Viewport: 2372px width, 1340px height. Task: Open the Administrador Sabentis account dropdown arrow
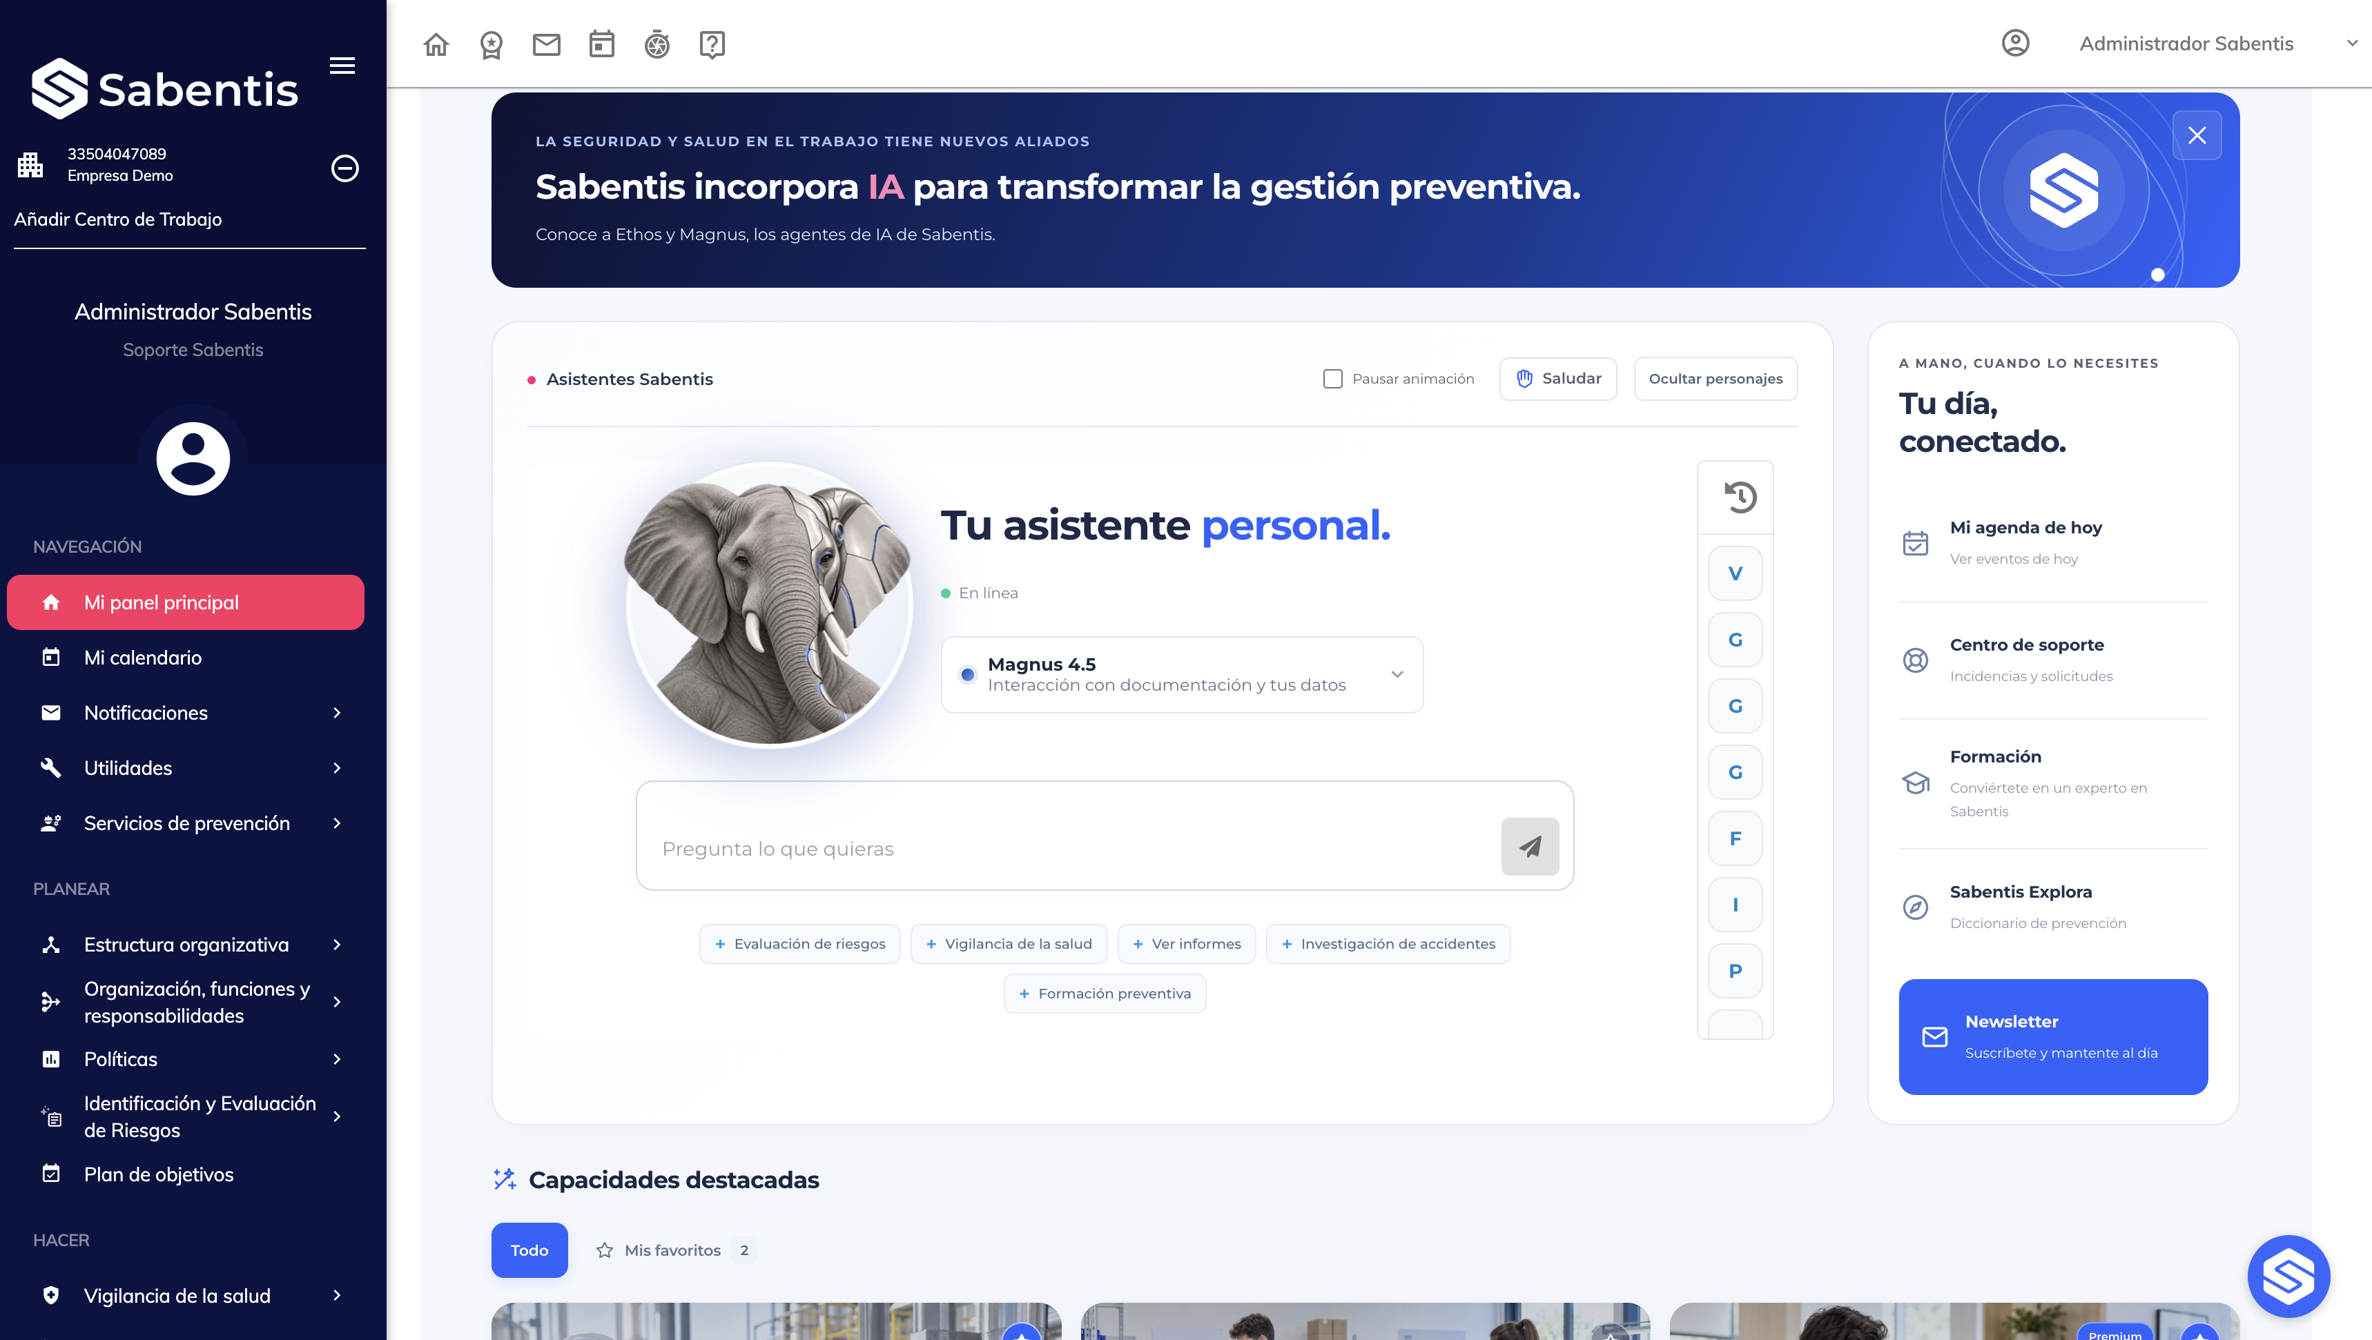(x=2352, y=43)
